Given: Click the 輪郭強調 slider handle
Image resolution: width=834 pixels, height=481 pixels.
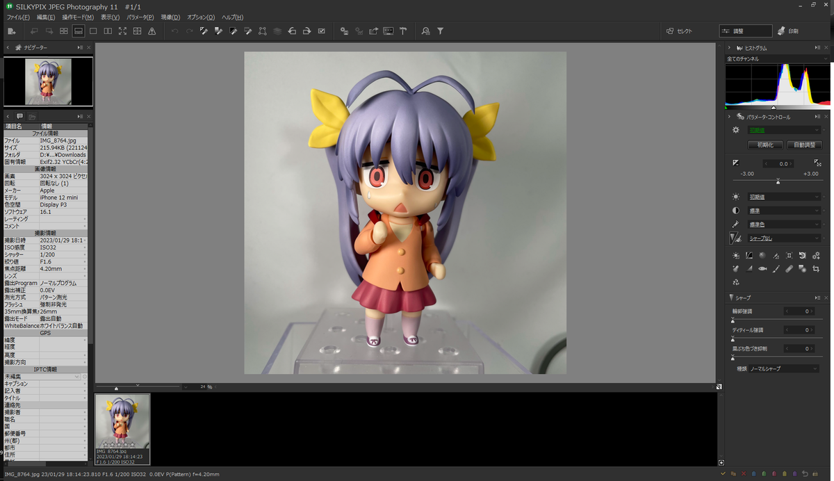Looking at the screenshot, I should coord(733,320).
